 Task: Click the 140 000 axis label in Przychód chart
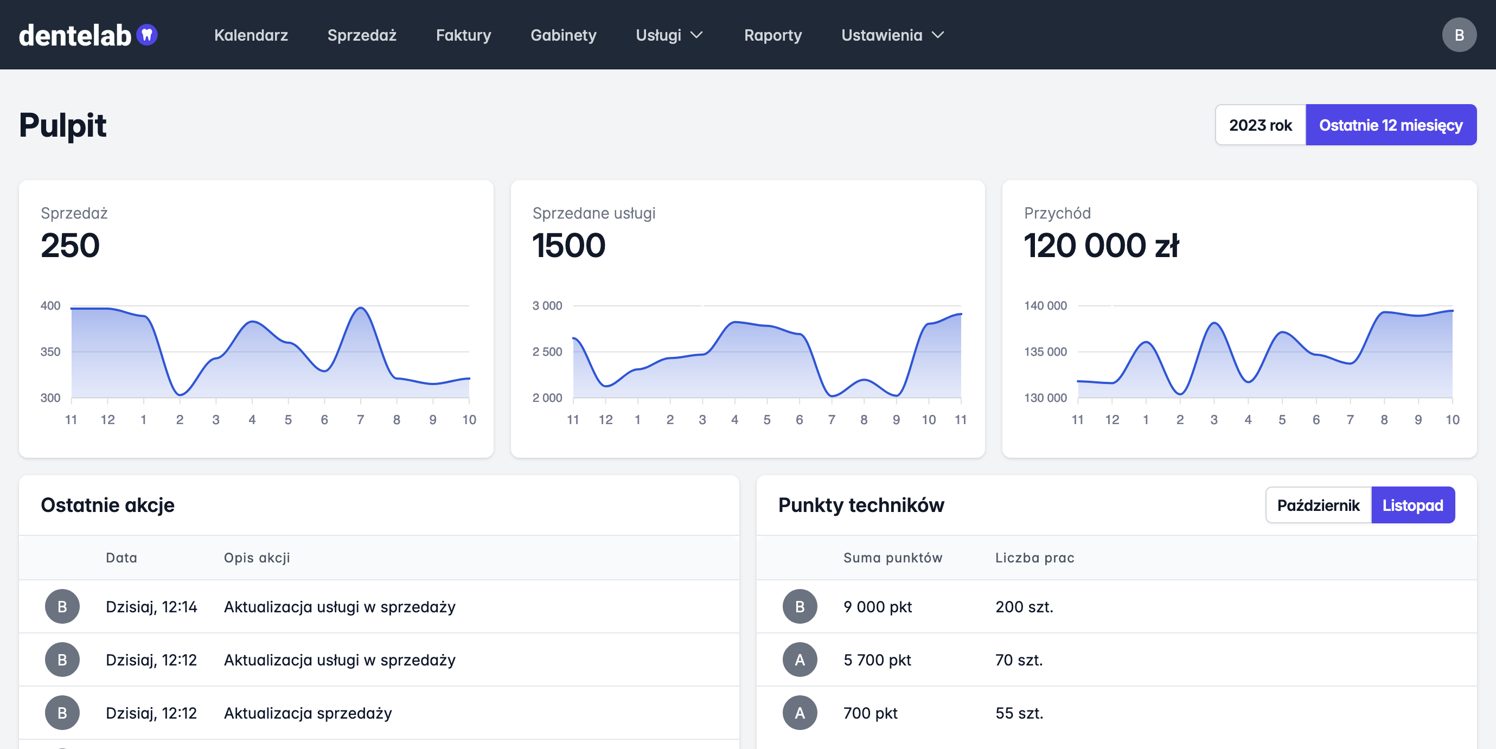(x=1045, y=305)
